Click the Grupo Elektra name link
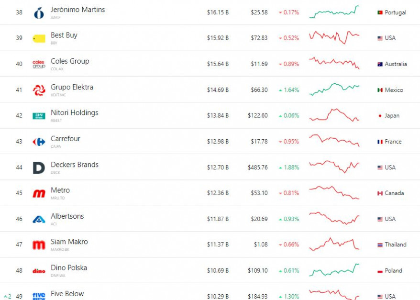Viewport: 420px width, 300px height. [x=72, y=87]
